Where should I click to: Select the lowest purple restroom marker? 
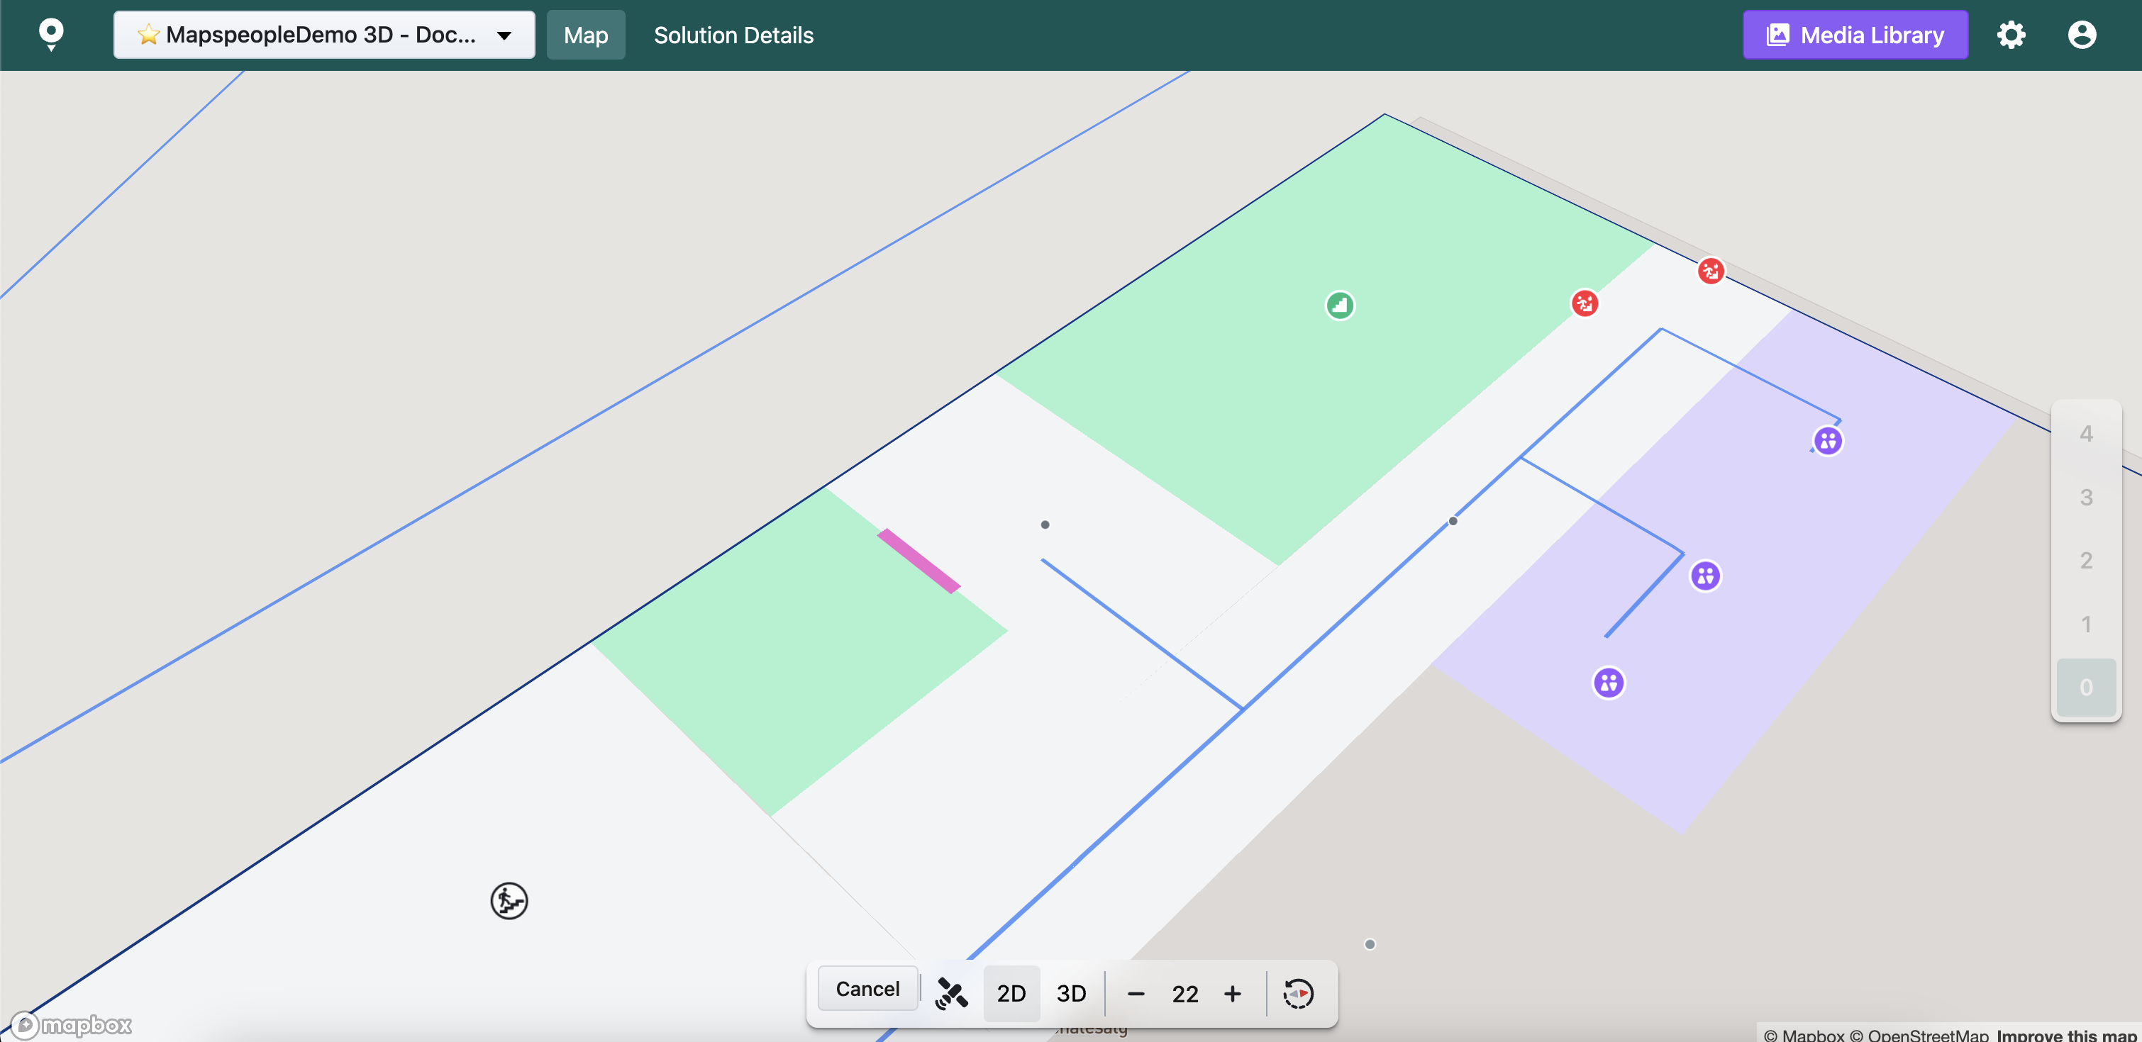pos(1608,683)
